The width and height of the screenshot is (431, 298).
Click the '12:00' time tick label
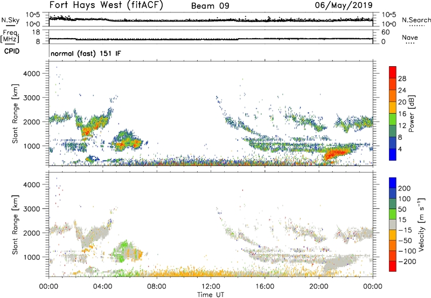click(x=211, y=287)
